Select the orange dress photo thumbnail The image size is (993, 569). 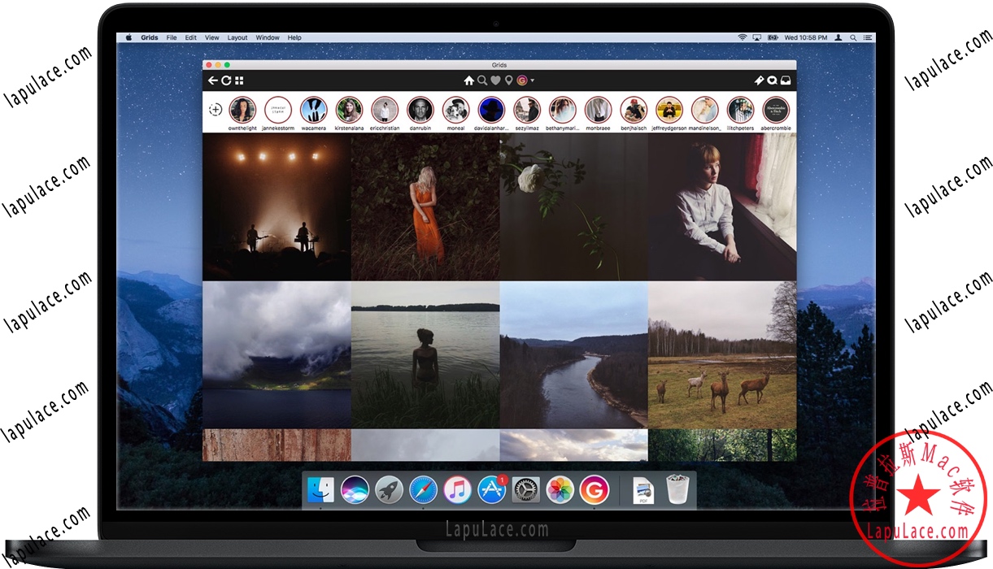point(426,208)
